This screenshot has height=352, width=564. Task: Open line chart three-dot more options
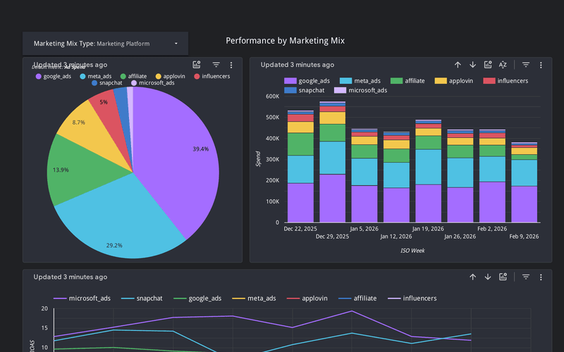[541, 277]
